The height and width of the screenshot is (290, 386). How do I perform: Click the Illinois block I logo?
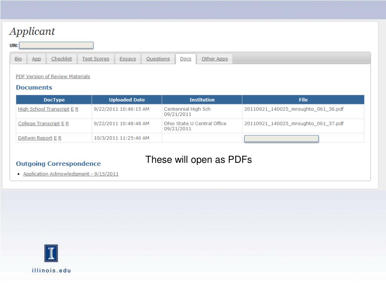pyautogui.click(x=51, y=253)
